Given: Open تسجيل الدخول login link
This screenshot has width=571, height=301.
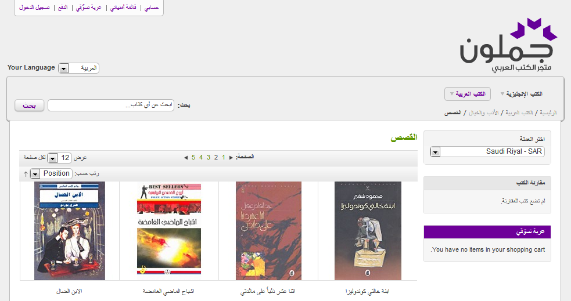Looking at the screenshot, I should (34, 8).
